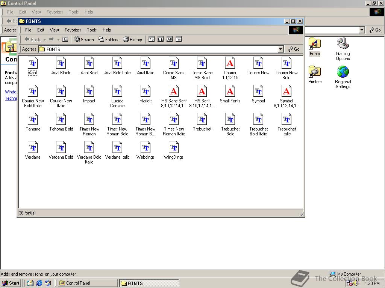Click List Fonts By Similarity button
The image size is (385, 288).
[170, 39]
